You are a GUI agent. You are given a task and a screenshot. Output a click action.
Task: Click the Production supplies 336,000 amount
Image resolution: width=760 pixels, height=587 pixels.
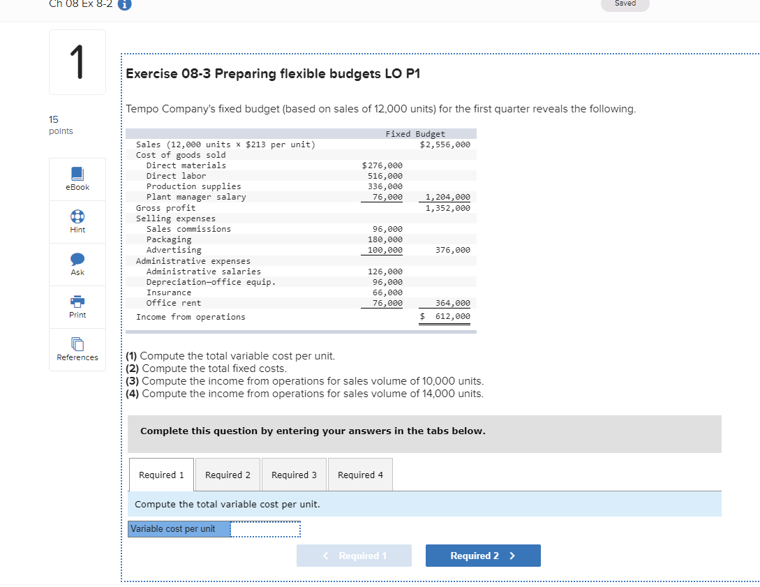tap(385, 186)
